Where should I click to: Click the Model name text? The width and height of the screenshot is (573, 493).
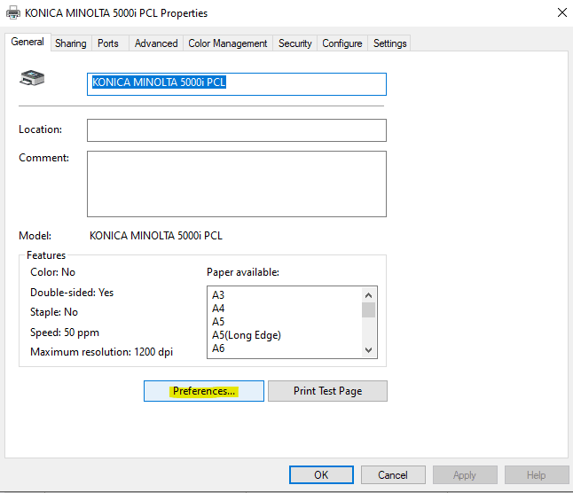click(156, 236)
